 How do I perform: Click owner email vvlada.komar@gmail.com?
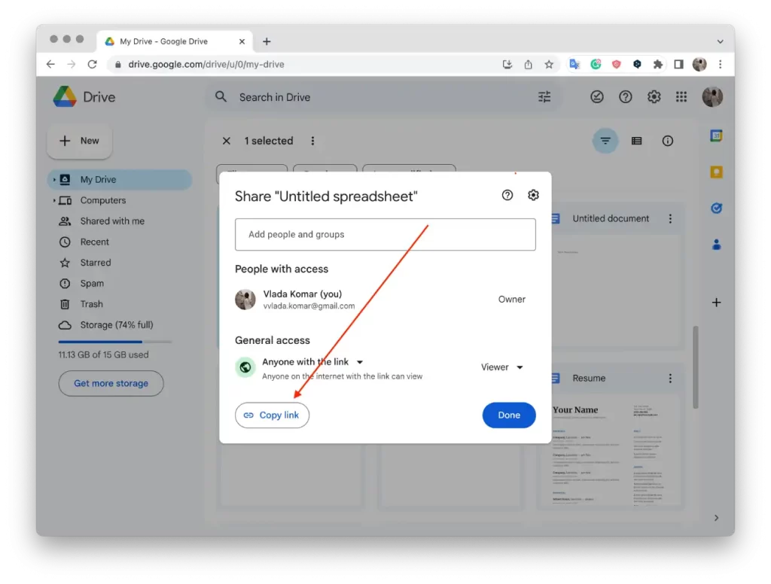tap(309, 306)
